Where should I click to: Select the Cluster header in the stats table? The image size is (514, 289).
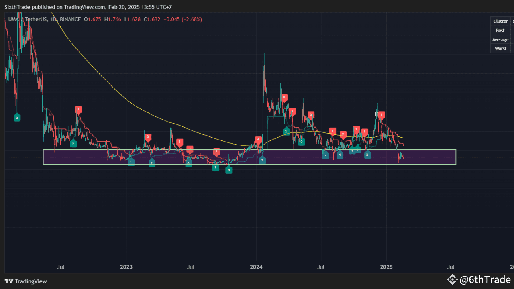pyautogui.click(x=500, y=21)
